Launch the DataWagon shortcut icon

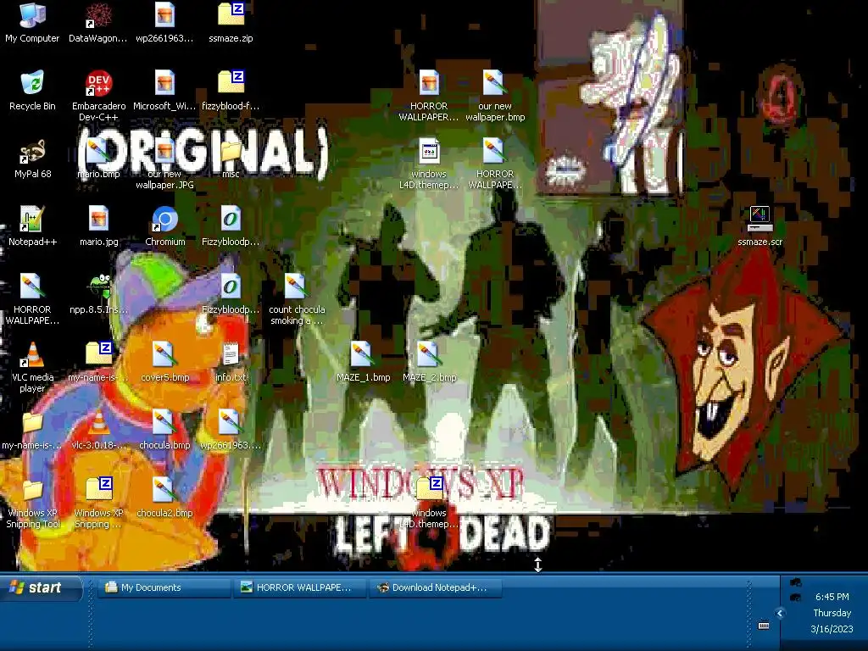pos(98,17)
